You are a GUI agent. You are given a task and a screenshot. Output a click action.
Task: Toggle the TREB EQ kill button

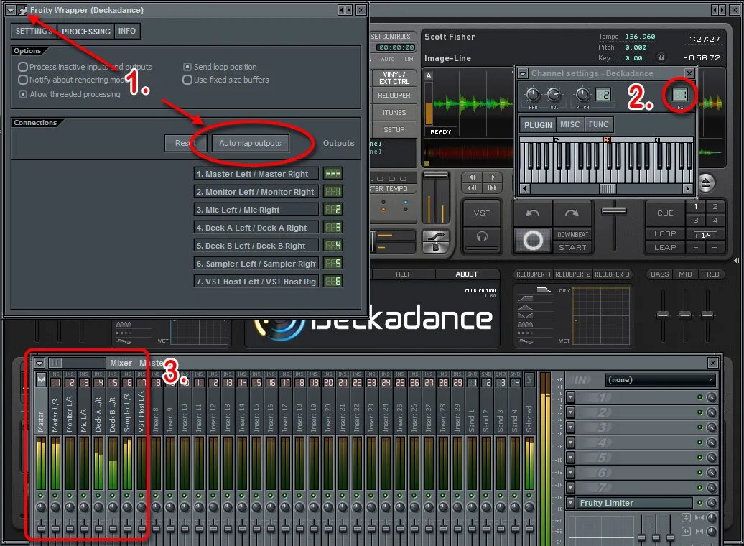tap(711, 274)
